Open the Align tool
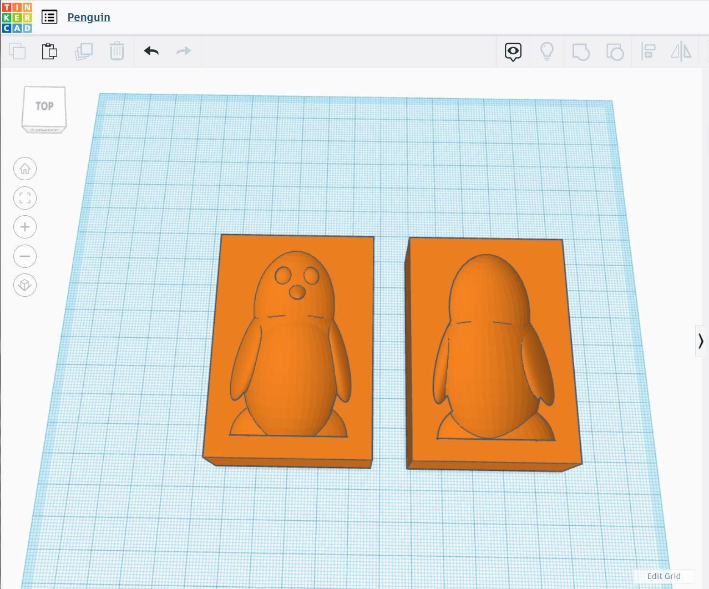The image size is (709, 589). click(648, 51)
